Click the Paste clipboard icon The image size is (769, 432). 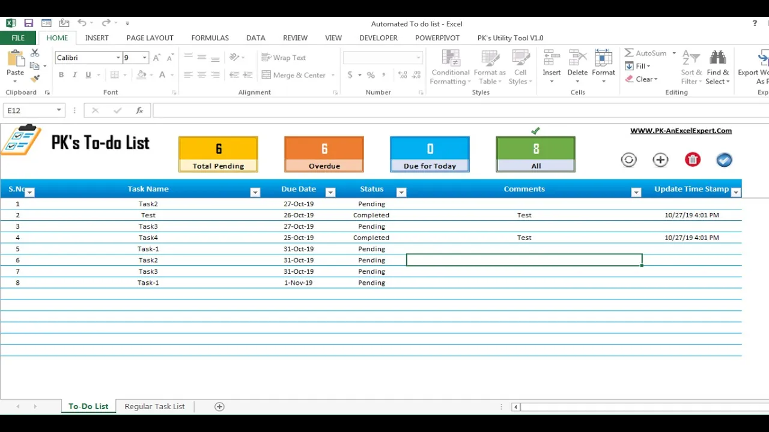[x=15, y=59]
